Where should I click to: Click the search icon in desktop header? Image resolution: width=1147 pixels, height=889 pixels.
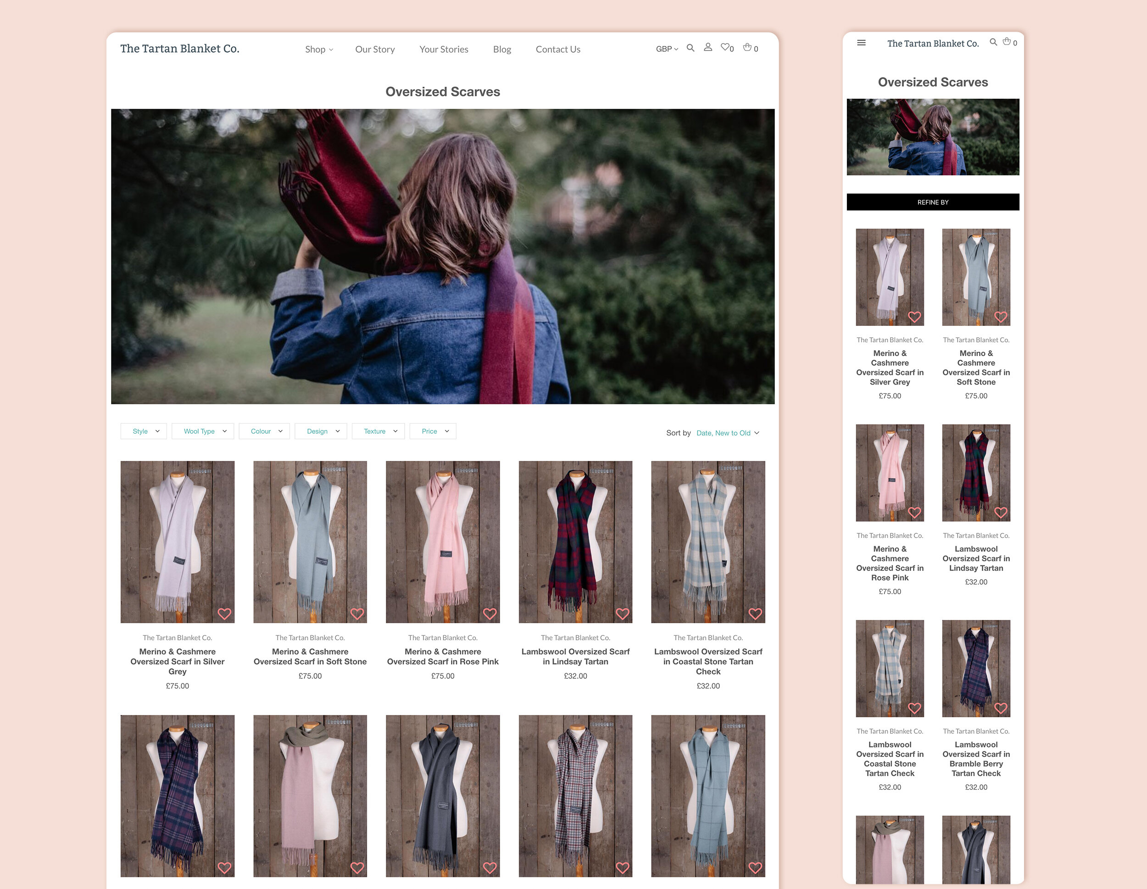690,48
